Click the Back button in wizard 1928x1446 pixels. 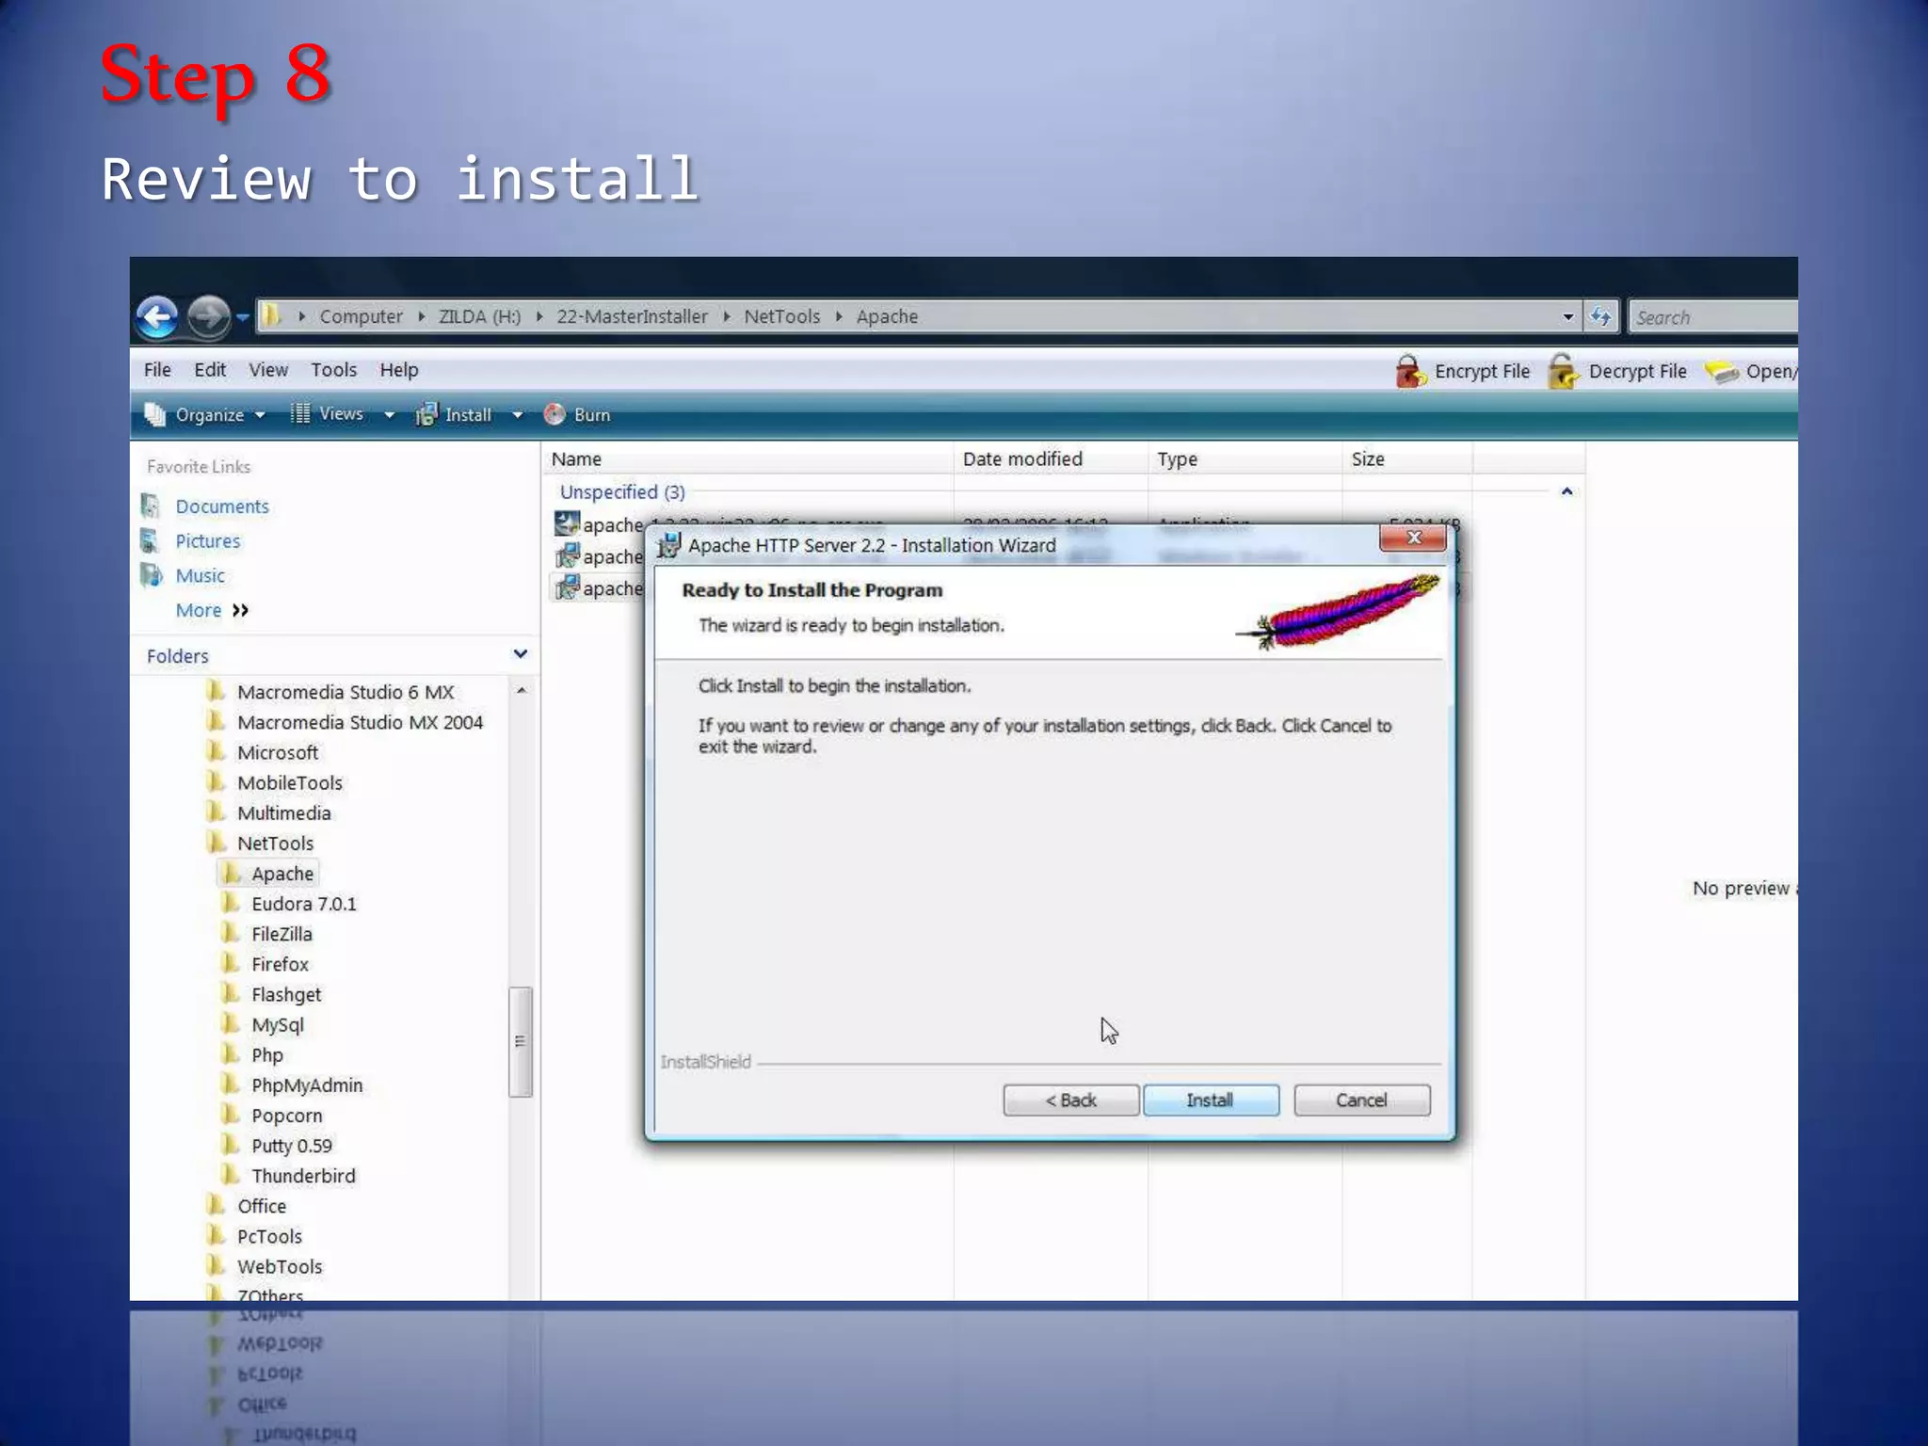coord(1070,1101)
